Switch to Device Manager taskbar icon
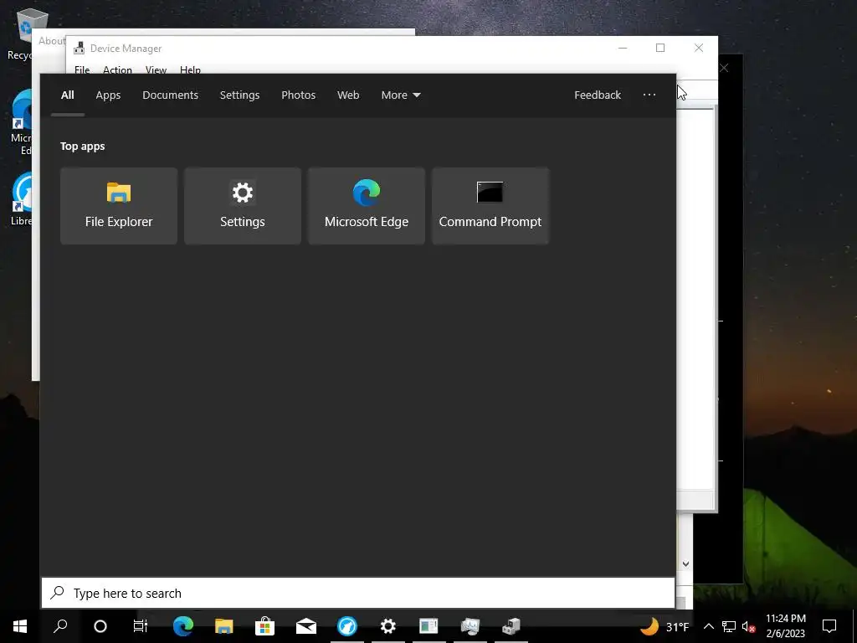This screenshot has height=643, width=857. pyautogui.click(x=511, y=626)
